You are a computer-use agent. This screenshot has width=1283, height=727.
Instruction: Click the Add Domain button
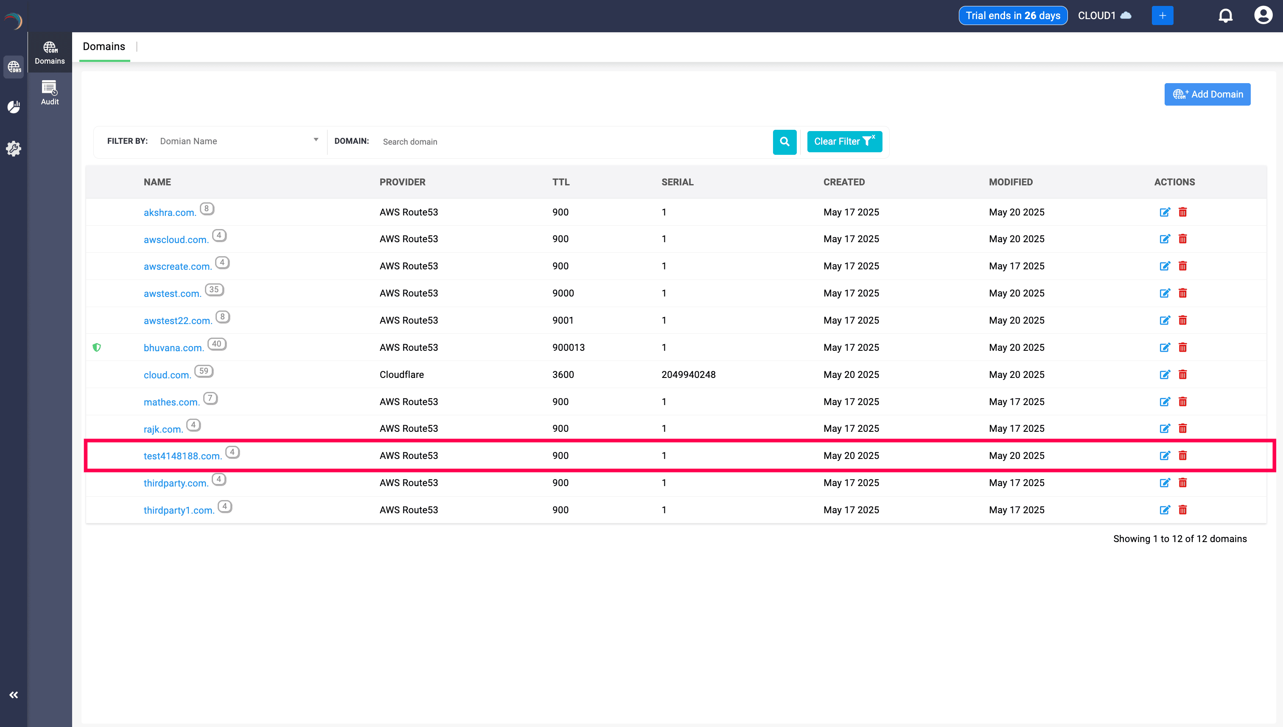coord(1207,94)
